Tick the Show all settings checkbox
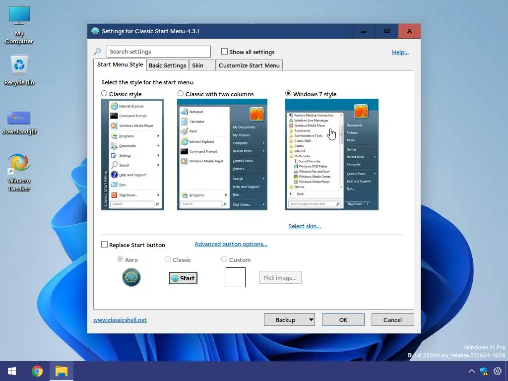Screen dimensions: 508x381 tap(224, 52)
